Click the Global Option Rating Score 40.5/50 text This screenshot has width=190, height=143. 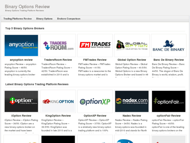pos(132,69)
